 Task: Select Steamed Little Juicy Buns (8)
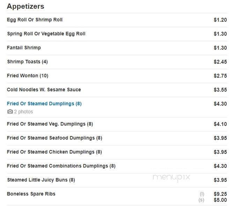click(41, 180)
